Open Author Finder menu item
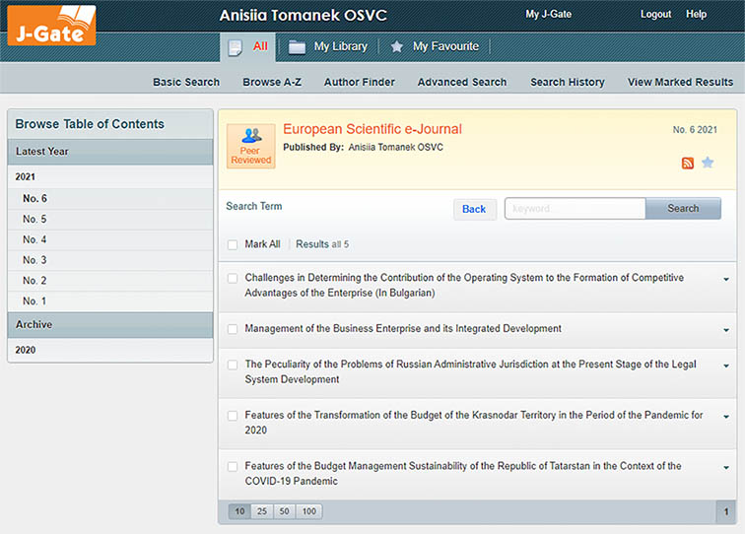 pos(359,82)
